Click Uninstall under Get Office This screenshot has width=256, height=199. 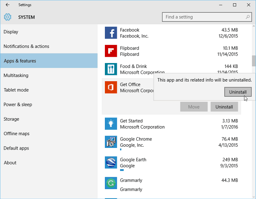tap(224, 107)
